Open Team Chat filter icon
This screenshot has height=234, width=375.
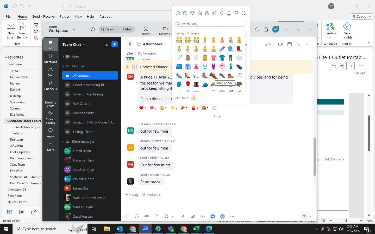(x=107, y=44)
